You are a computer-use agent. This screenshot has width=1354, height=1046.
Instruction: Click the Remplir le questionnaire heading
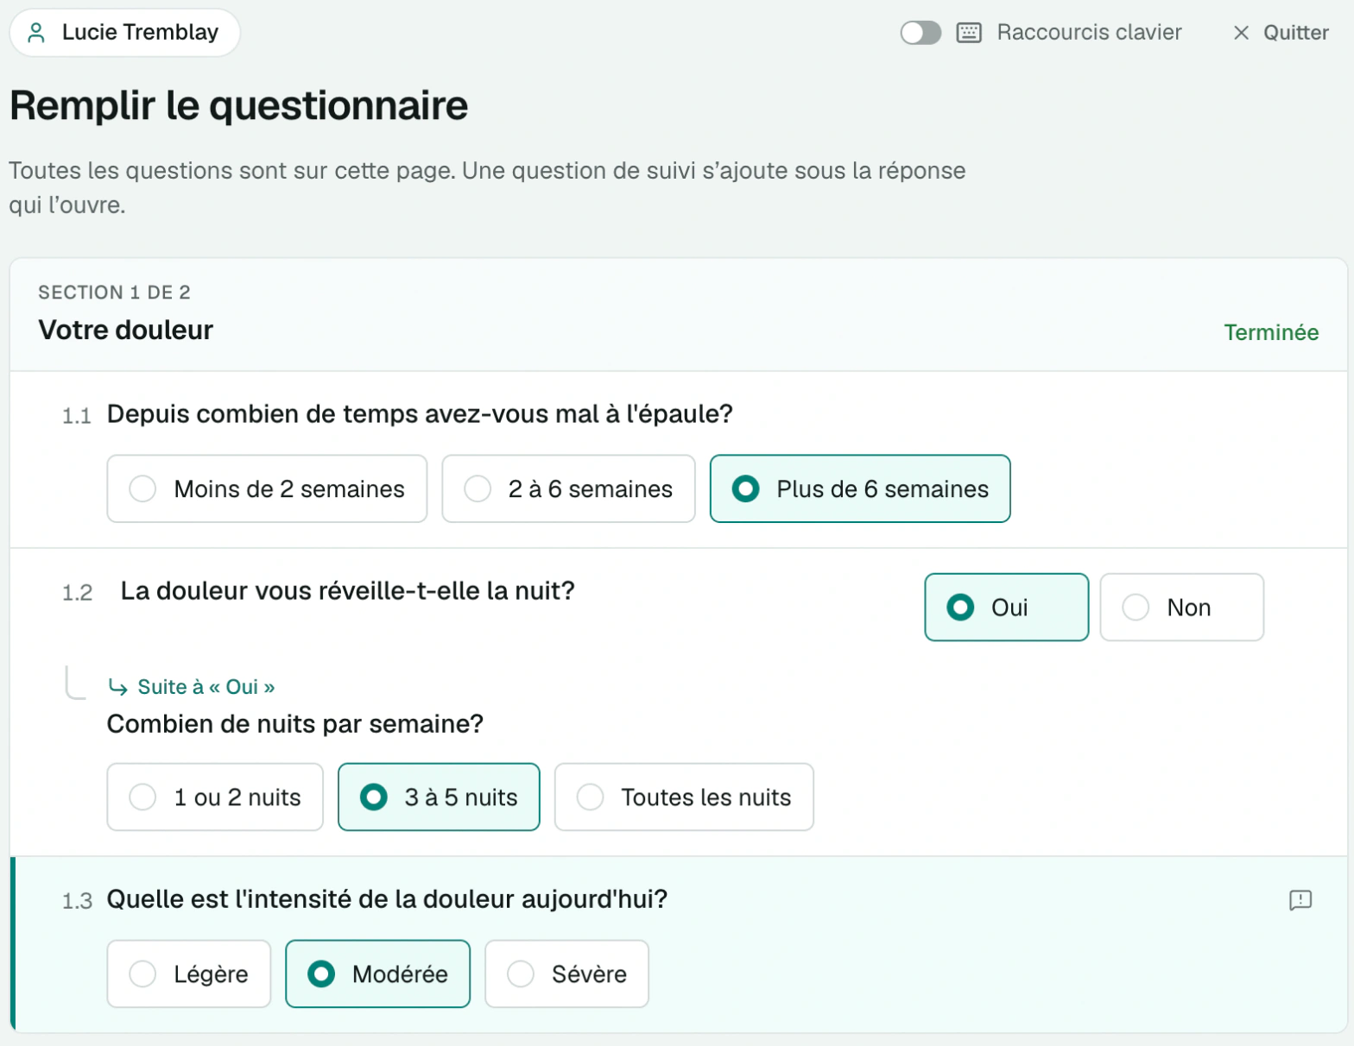pos(239,106)
